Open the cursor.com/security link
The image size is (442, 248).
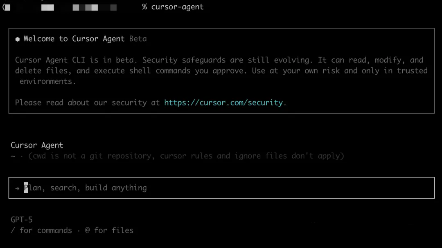click(x=223, y=103)
